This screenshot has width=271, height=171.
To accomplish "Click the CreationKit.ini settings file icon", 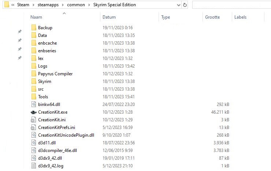I will tap(33, 119).
